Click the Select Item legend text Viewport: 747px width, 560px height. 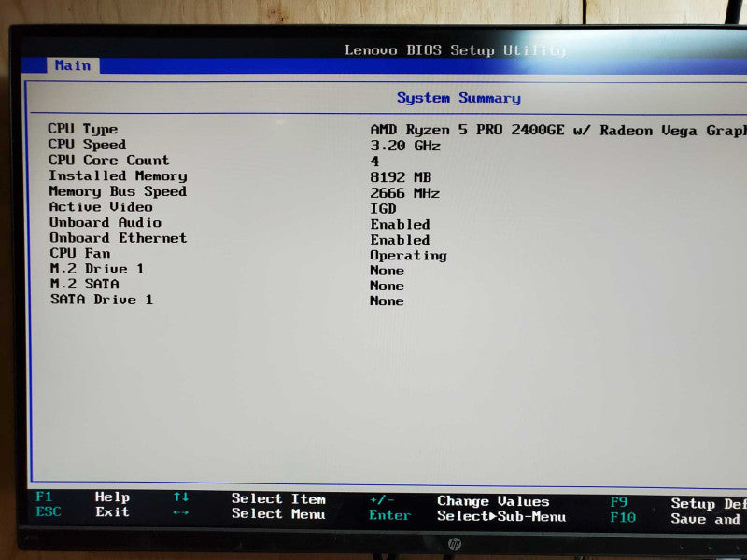pos(278,499)
